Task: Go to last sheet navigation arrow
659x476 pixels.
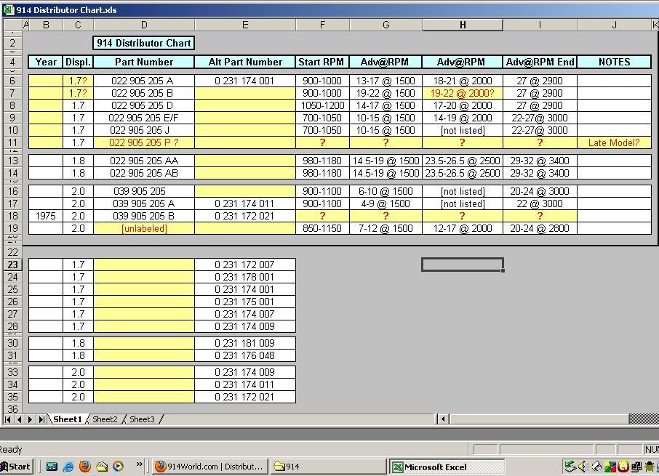Action: click(41, 419)
